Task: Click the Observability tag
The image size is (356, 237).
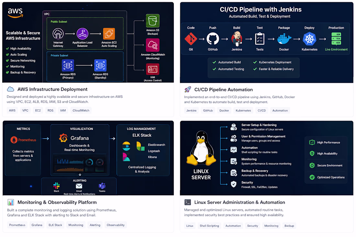Action: tap(116, 225)
